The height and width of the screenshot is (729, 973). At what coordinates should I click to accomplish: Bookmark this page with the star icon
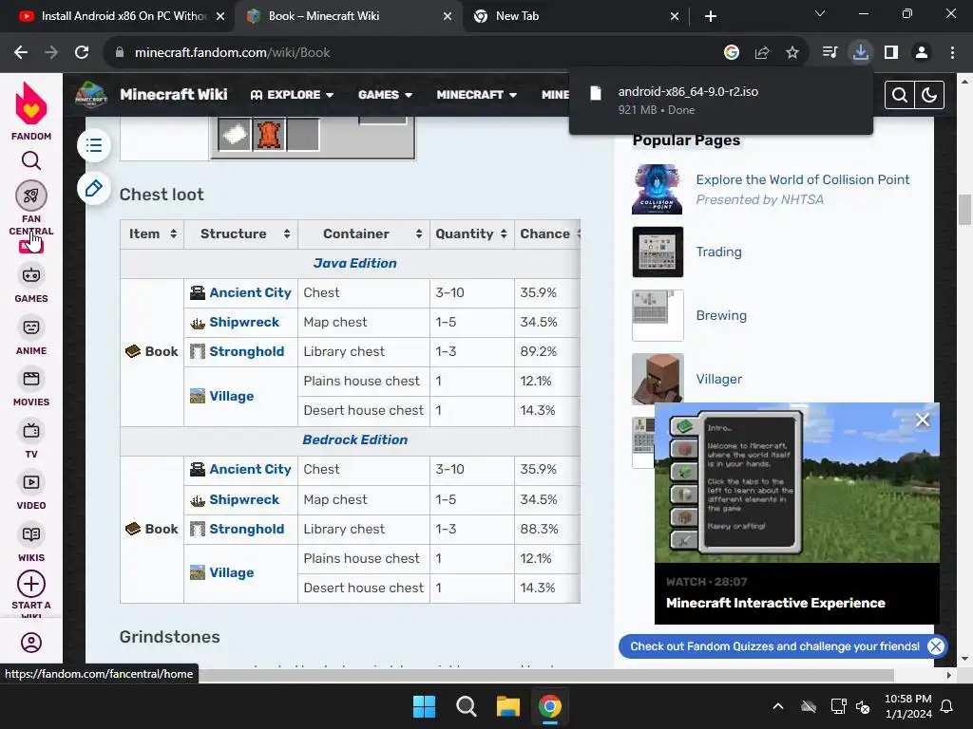click(792, 53)
